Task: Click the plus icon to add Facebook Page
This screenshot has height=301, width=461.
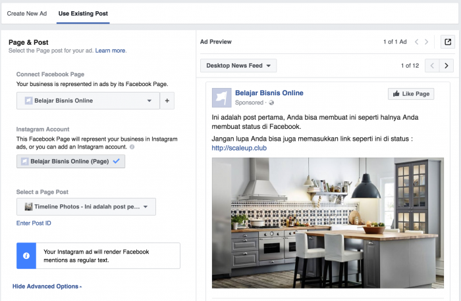Action: tap(167, 101)
